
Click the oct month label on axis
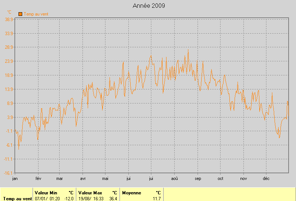pos(220,178)
